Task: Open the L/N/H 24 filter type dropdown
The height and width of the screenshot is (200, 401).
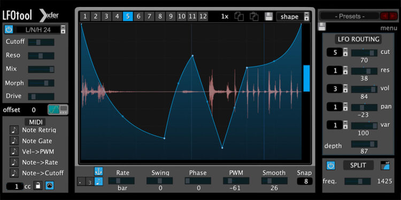Action: tap(63, 29)
